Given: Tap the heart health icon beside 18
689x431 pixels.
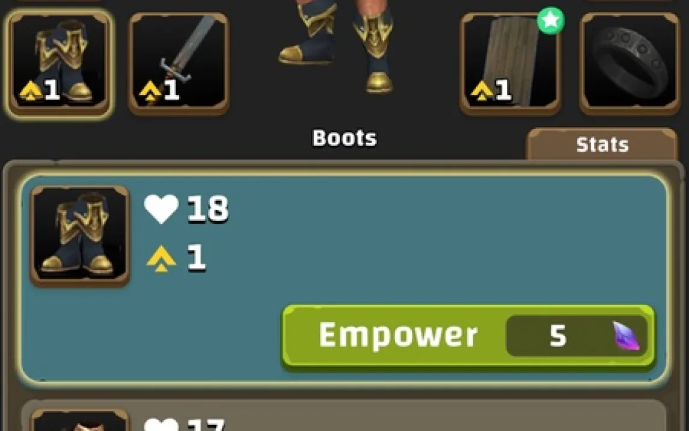Looking at the screenshot, I should (161, 208).
